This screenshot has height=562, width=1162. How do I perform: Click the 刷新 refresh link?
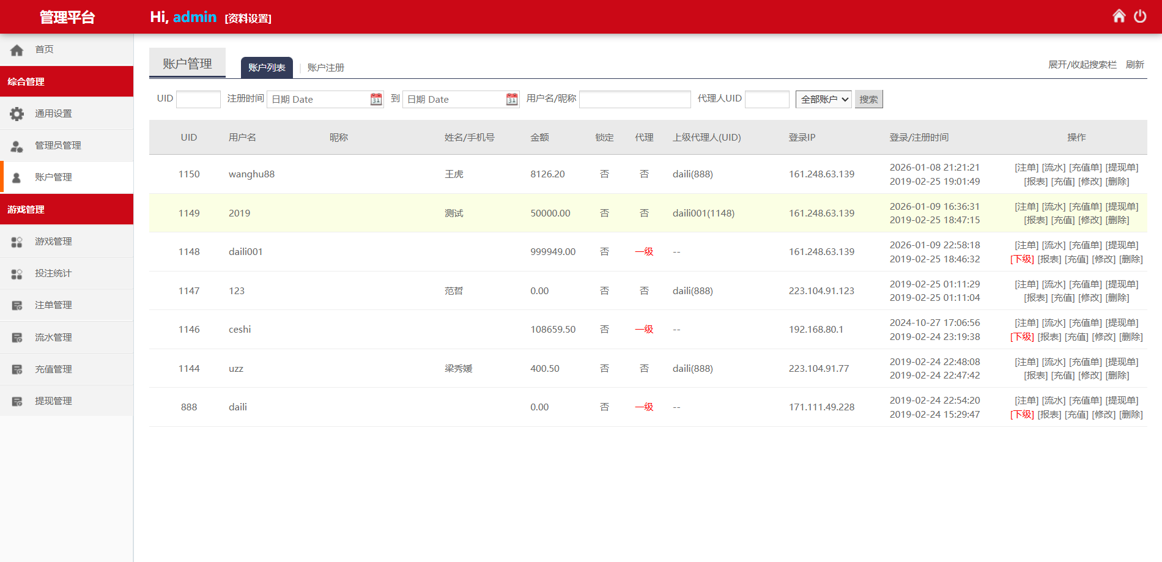click(1134, 65)
